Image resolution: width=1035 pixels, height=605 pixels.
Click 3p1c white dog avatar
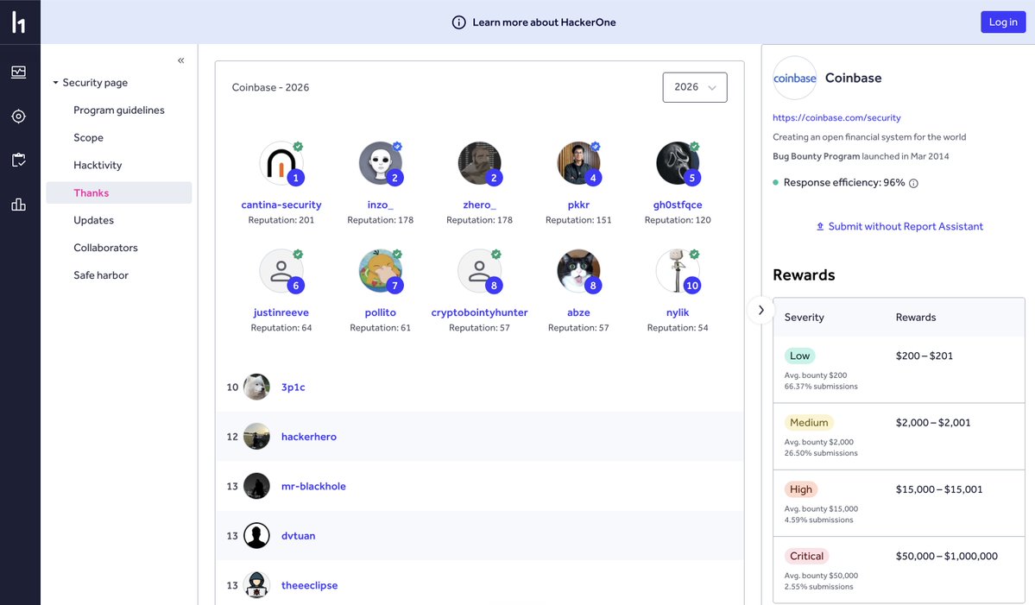coord(256,388)
